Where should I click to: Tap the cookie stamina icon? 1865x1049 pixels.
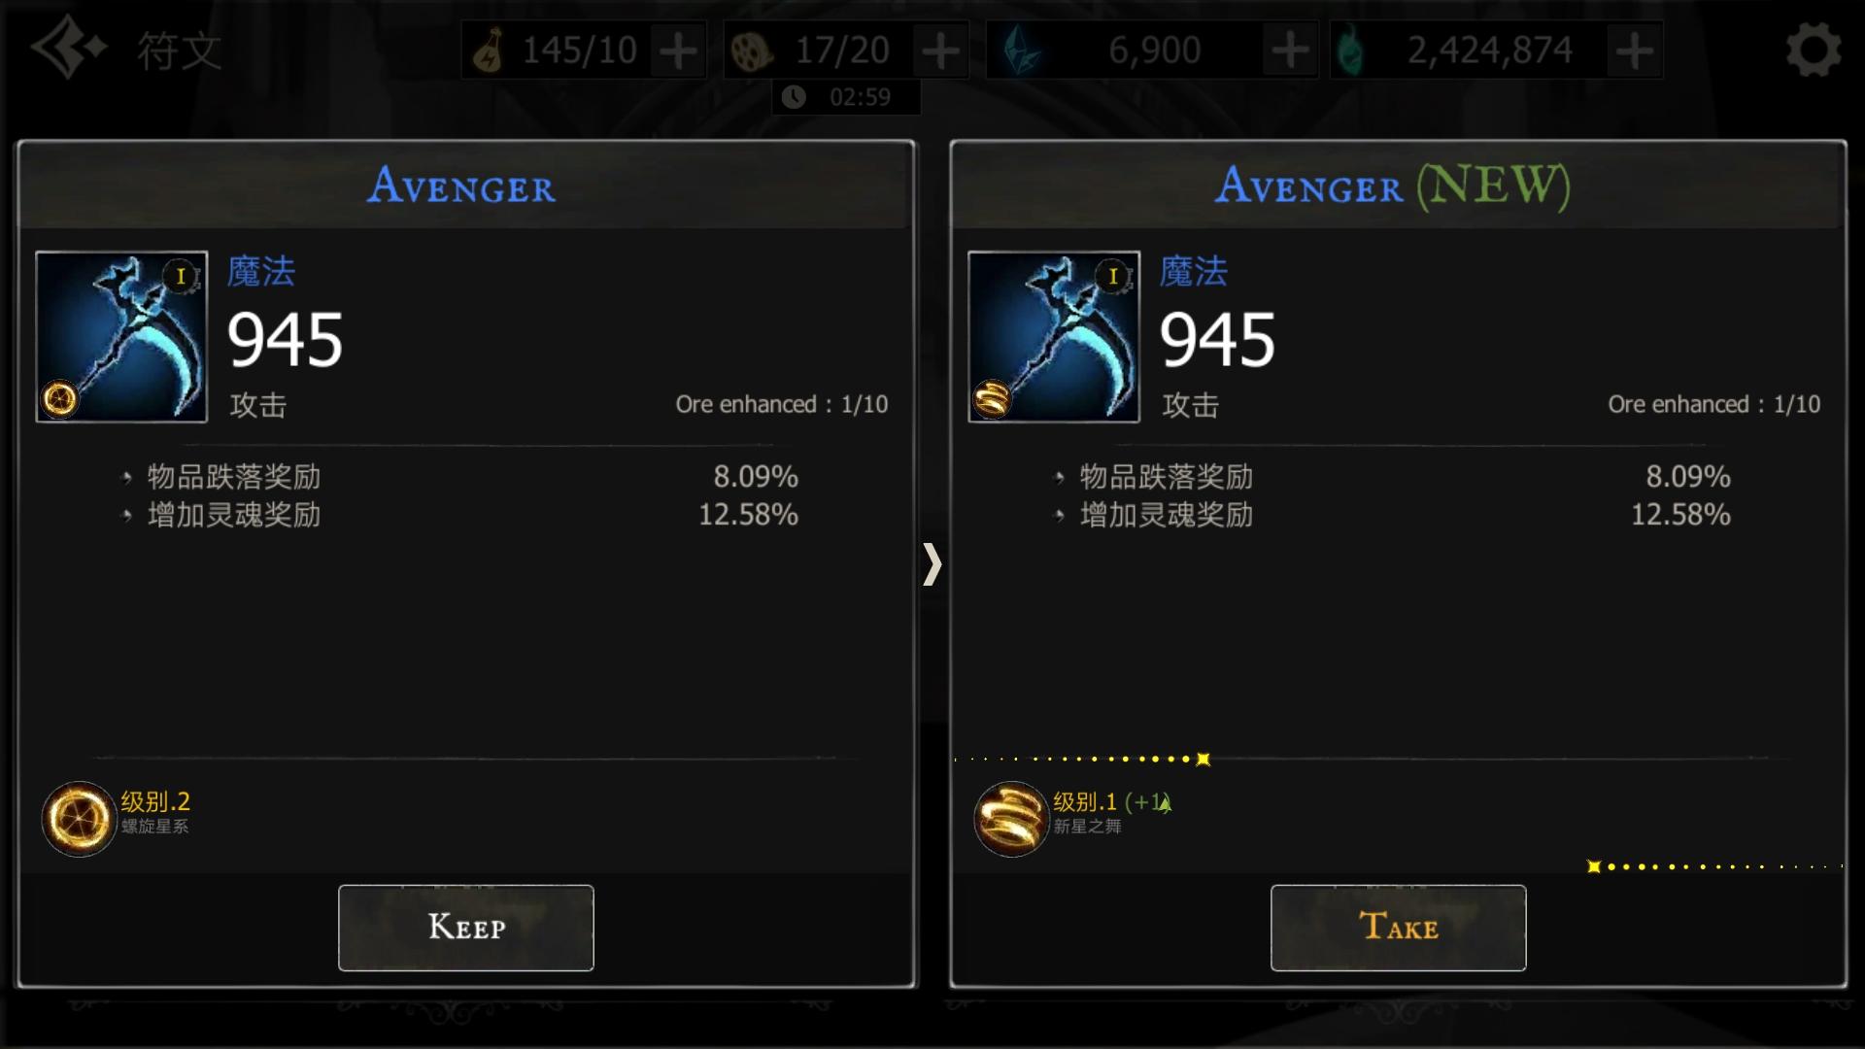(751, 51)
